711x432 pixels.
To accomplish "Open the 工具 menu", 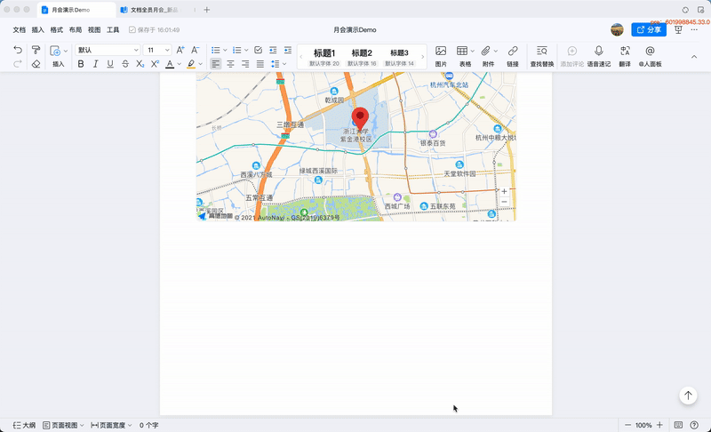I will coord(113,30).
